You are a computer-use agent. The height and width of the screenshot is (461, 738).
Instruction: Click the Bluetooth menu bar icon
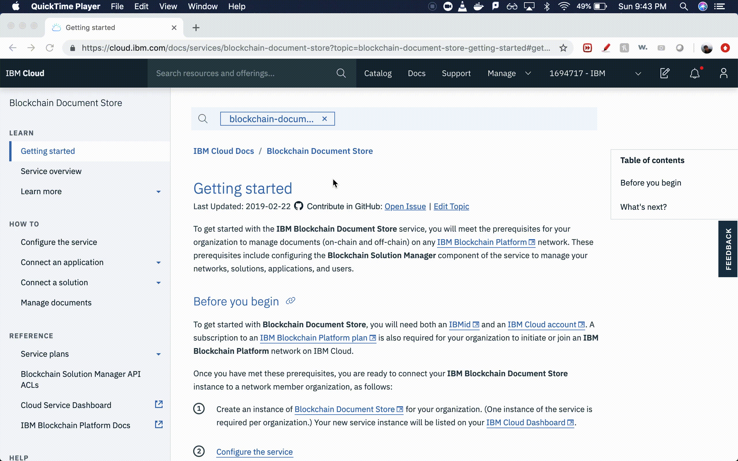(547, 6)
